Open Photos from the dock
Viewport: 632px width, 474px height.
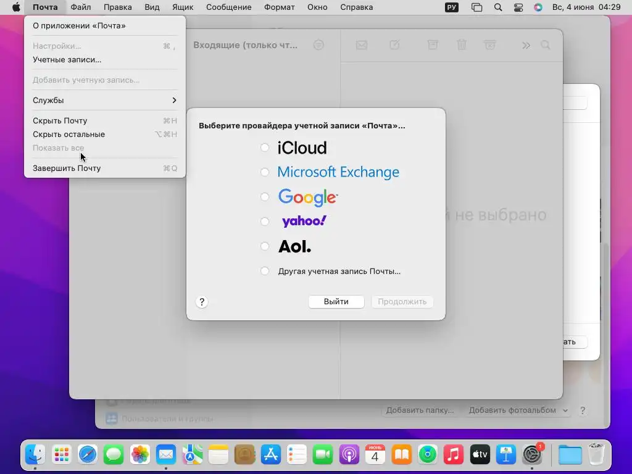140,455
